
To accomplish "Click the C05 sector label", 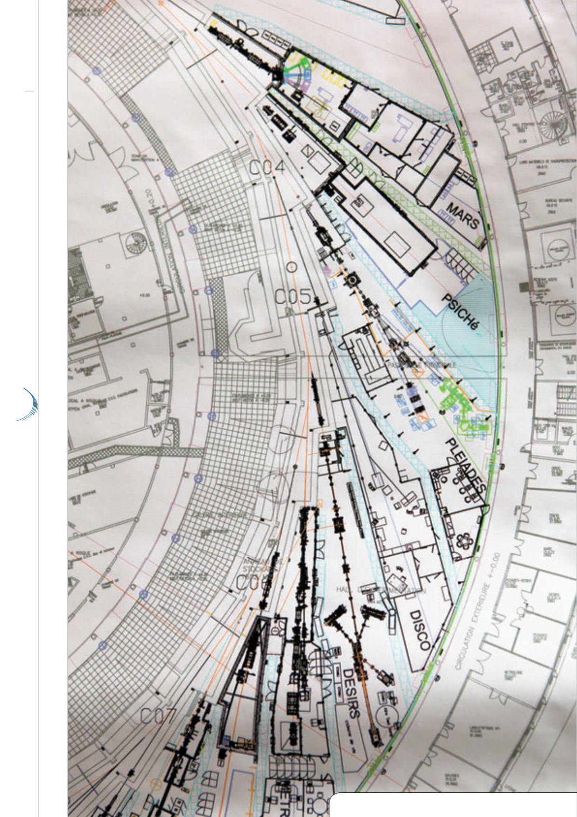I will 293,297.
